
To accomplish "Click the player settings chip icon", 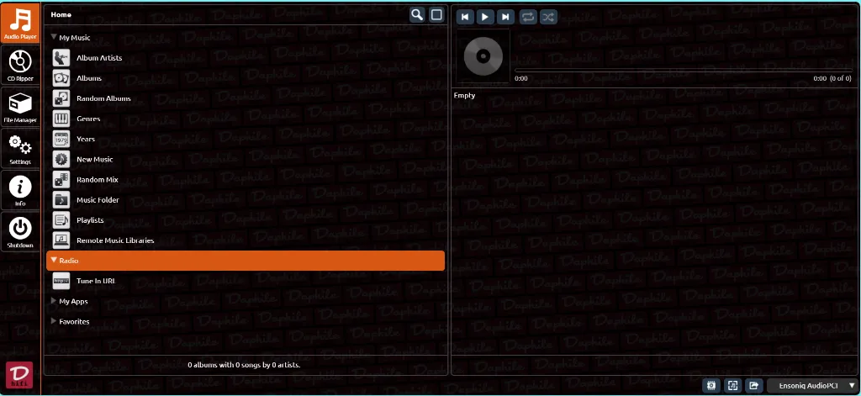I will 711,386.
